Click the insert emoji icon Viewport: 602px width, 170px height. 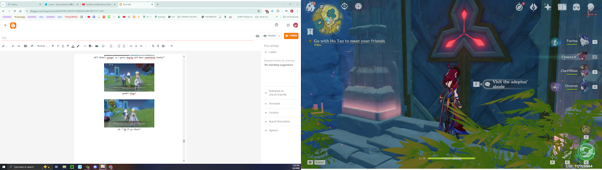click(103, 46)
